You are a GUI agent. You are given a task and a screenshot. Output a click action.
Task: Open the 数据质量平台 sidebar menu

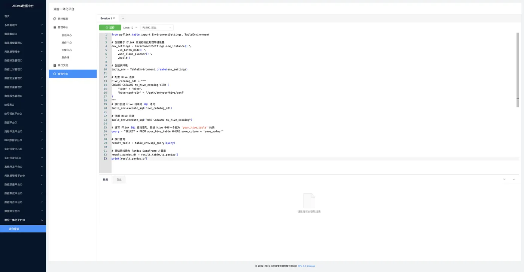pyautogui.click(x=23, y=184)
